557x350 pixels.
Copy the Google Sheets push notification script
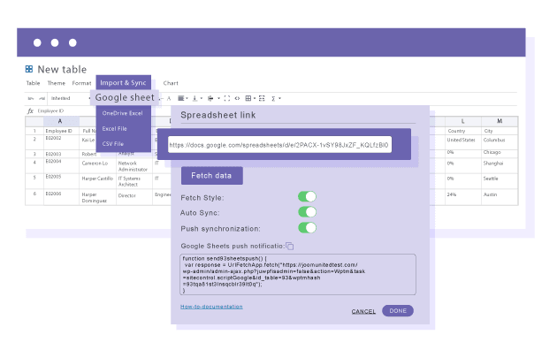pyautogui.click(x=290, y=246)
